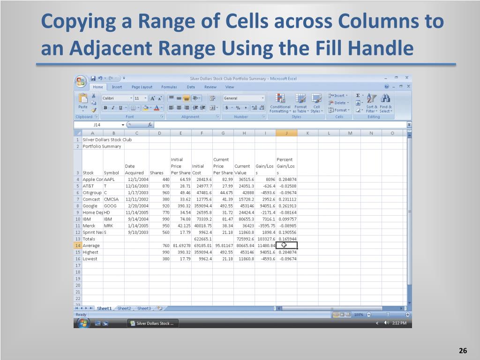Open the Sheet2 worksheet tab

click(x=124, y=308)
